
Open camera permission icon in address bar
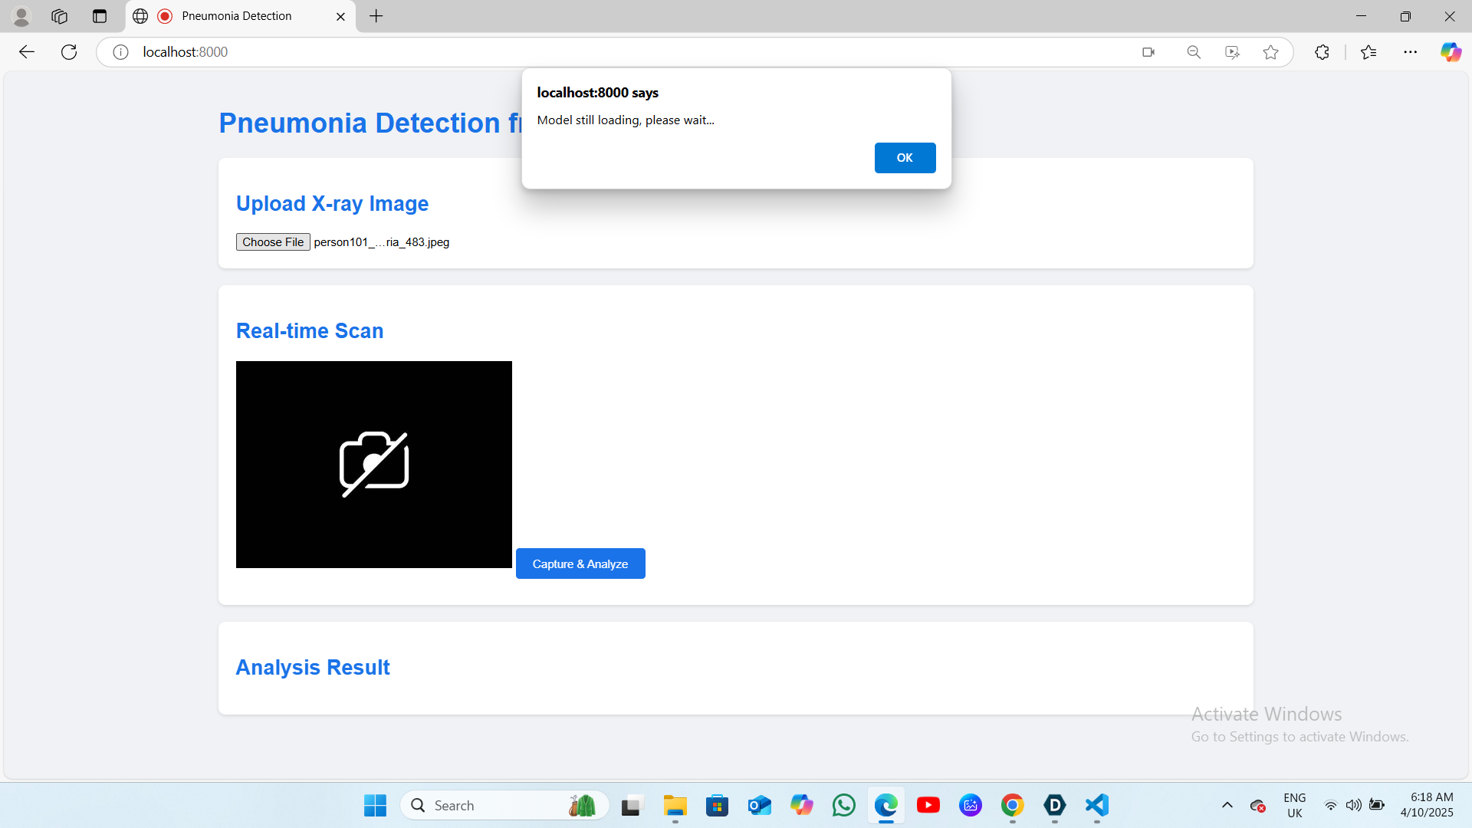coord(1148,52)
